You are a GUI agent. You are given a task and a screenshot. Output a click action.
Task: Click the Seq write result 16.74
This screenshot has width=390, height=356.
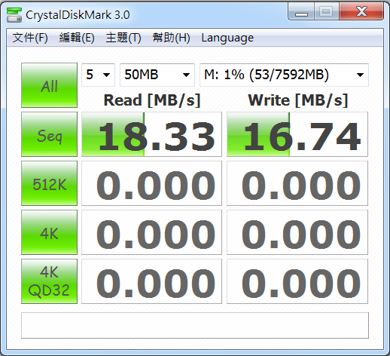pyautogui.click(x=297, y=134)
